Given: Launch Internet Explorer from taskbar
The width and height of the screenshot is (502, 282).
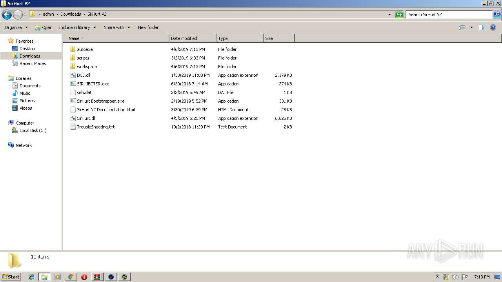Looking at the screenshot, I should (31, 277).
